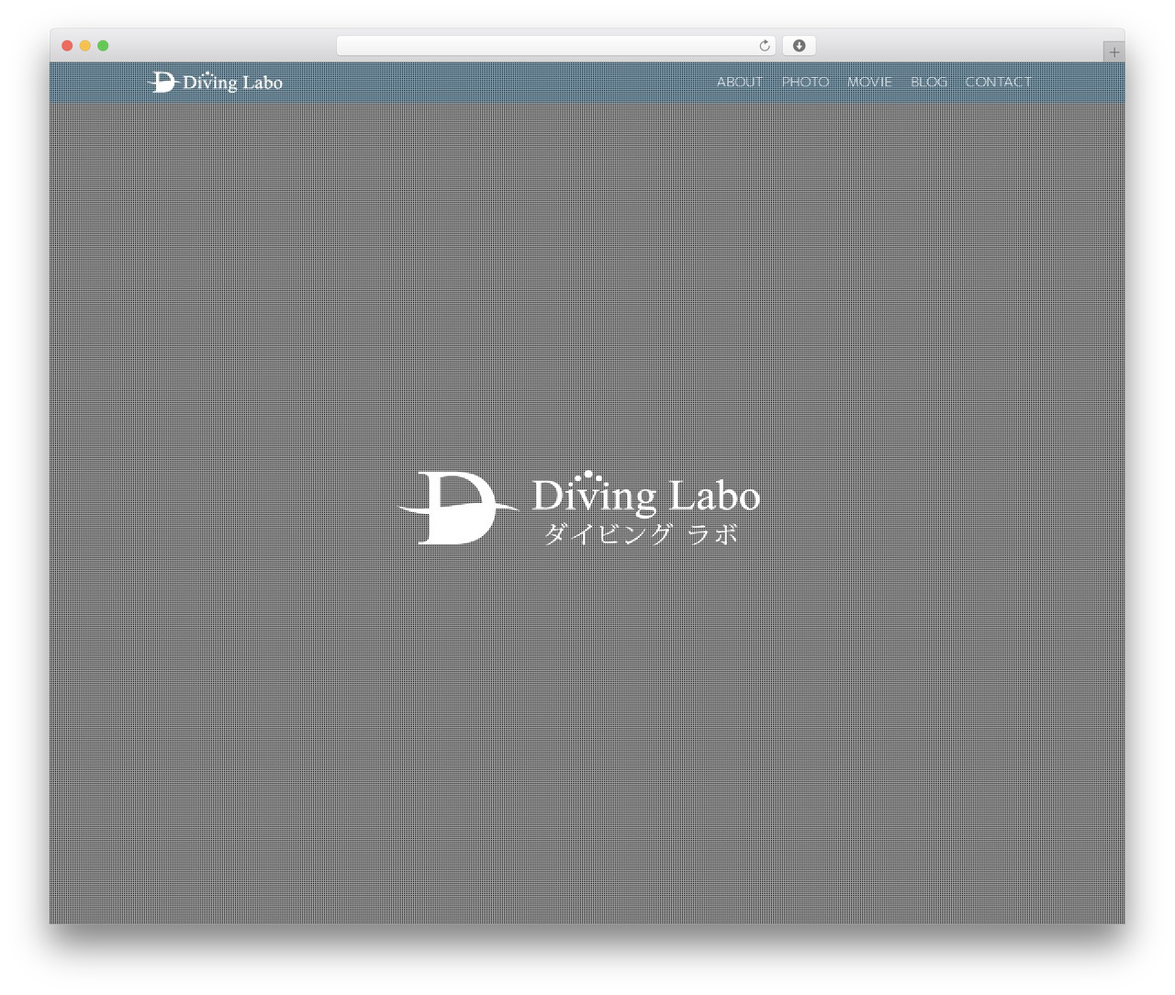Maximize the window using green button
Screen dimensions: 1175x995
coord(103,46)
